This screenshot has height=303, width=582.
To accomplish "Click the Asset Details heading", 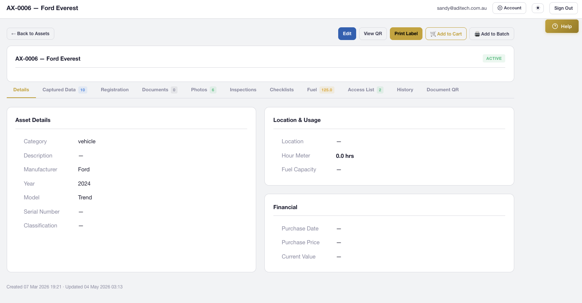I will (x=33, y=120).
